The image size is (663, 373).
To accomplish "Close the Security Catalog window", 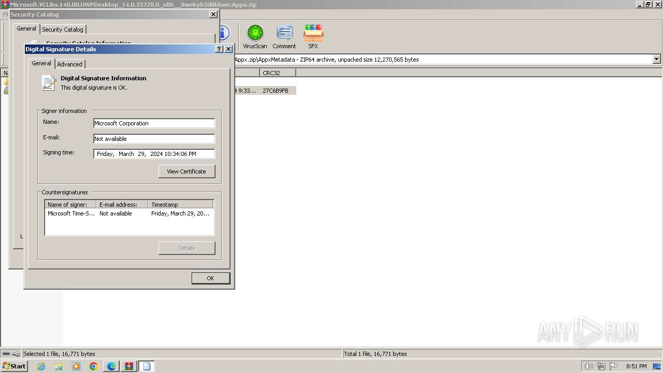I will (x=213, y=15).
